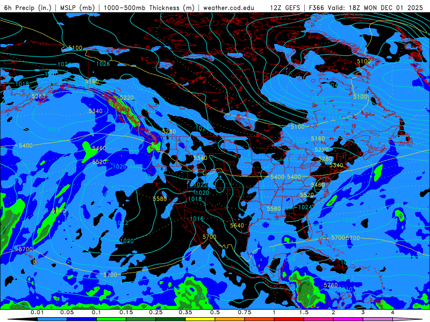Select the medium green 0.15–0.25 legend swatch
Viewport: 430px width, 322px height.
point(141,319)
